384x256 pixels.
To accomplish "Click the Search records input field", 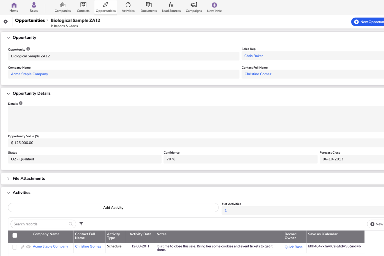I will tap(41, 224).
